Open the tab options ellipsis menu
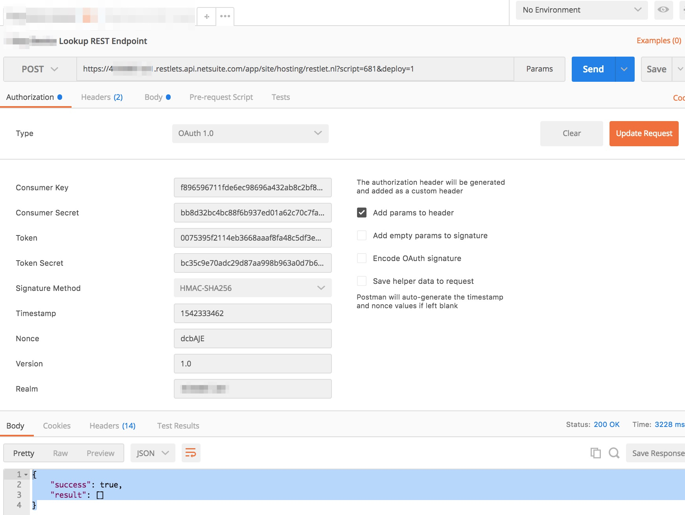The height and width of the screenshot is (515, 685). click(225, 17)
